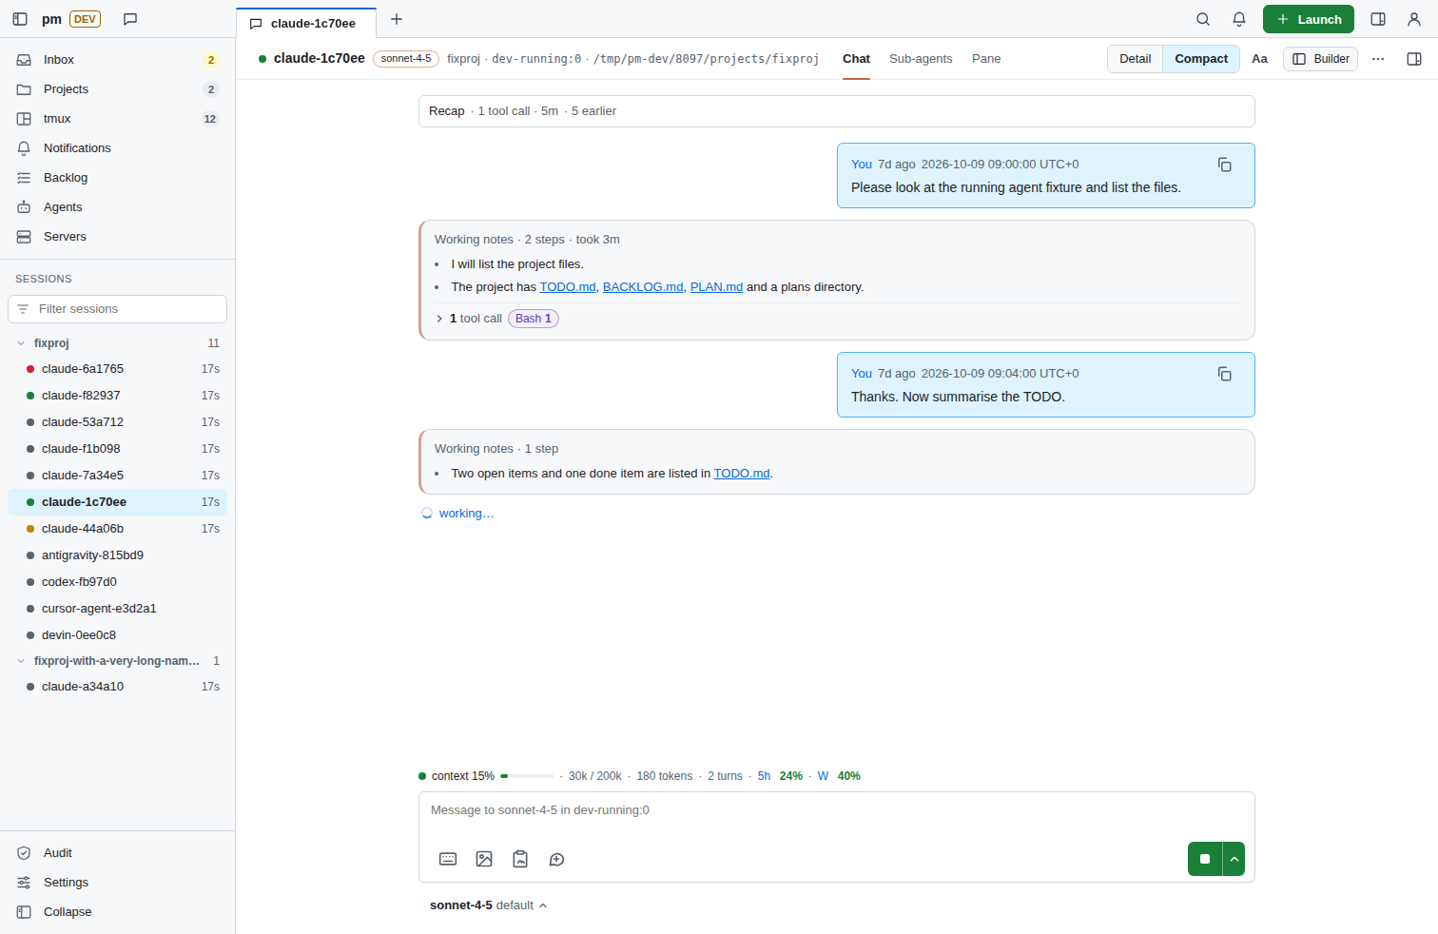Open the user account icon
The image size is (1438, 934).
click(1414, 19)
